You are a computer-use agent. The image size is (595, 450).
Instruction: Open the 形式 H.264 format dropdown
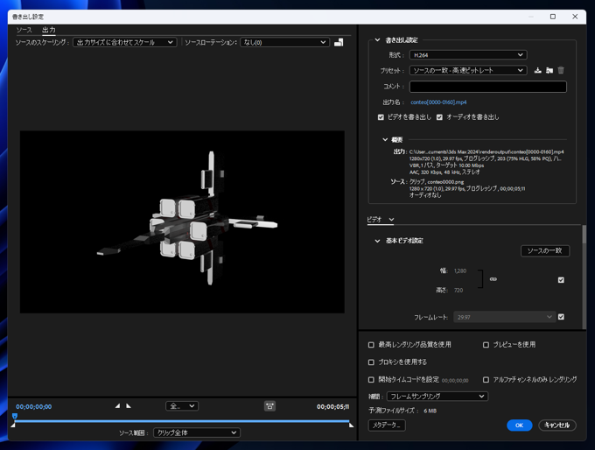coord(468,55)
